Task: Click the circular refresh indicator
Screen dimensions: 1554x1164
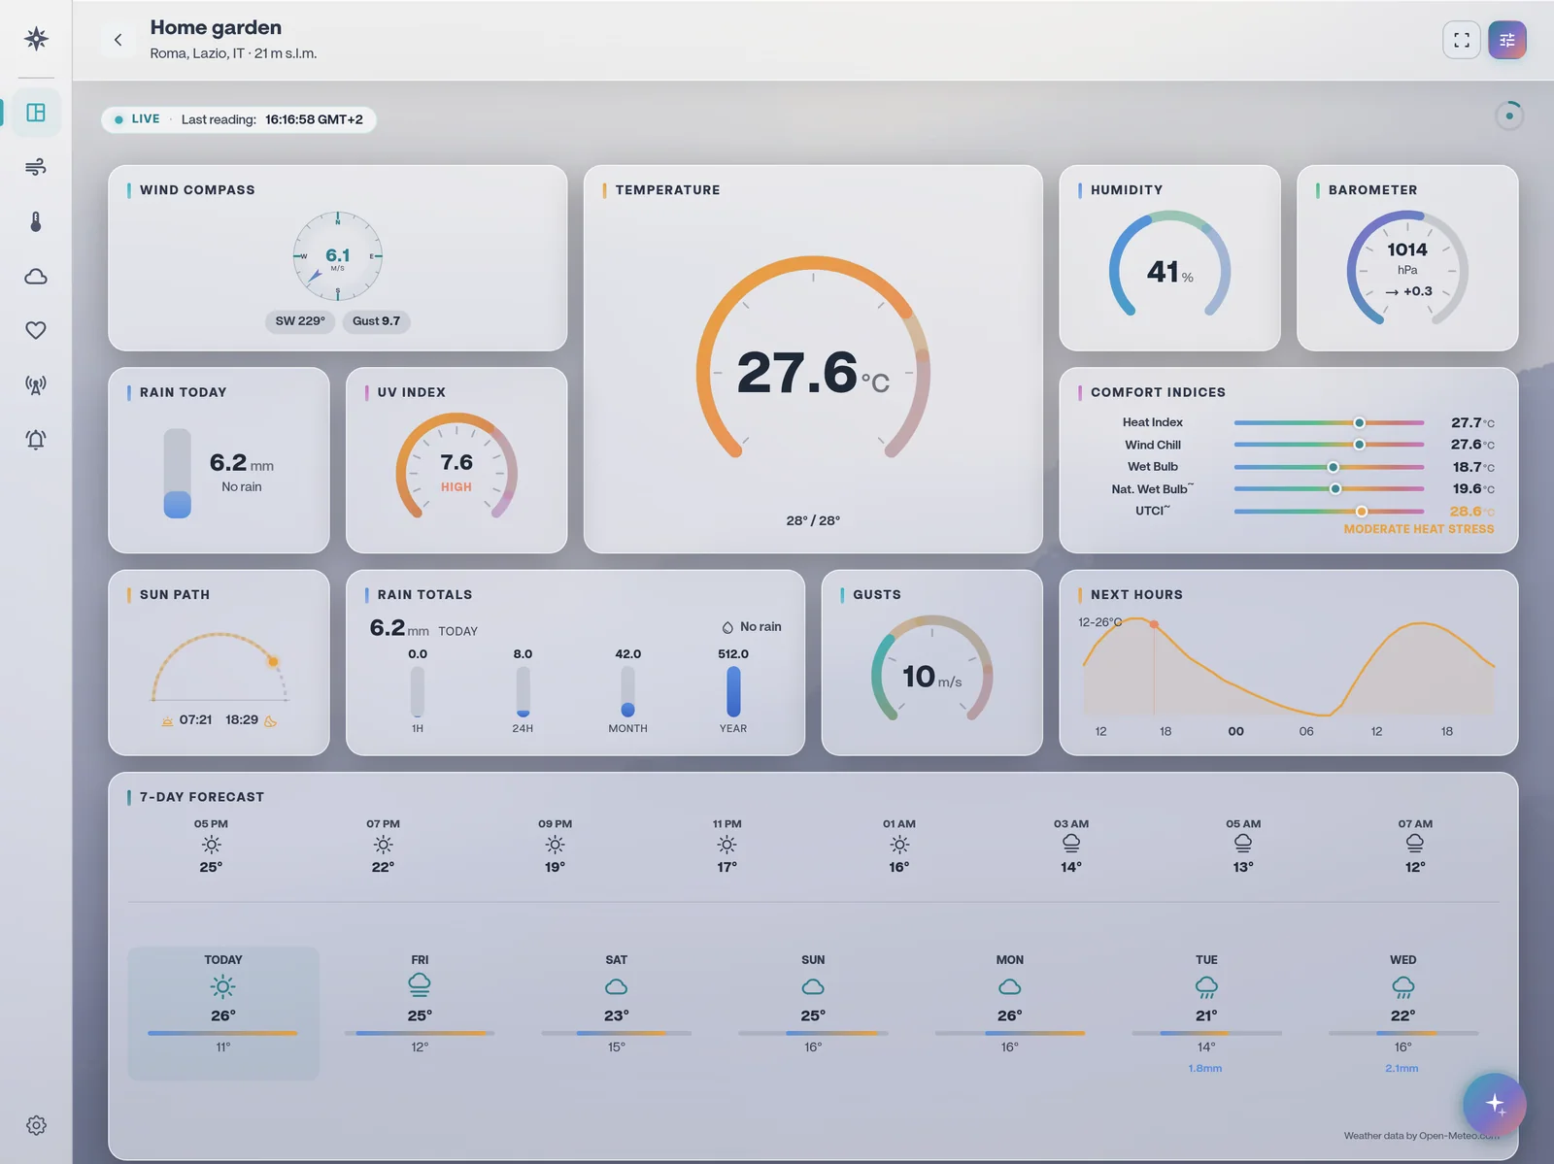Action: click(1508, 116)
